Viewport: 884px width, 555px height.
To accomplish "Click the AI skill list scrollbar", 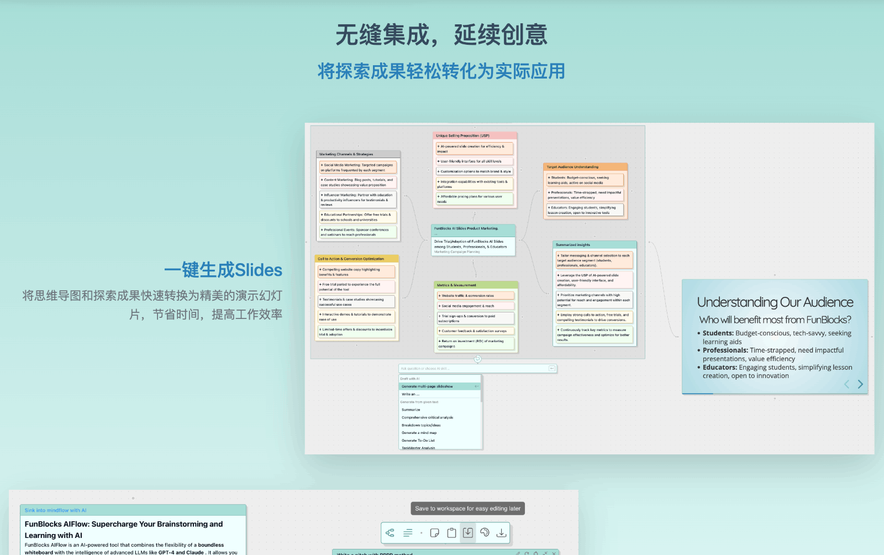I will (x=481, y=390).
